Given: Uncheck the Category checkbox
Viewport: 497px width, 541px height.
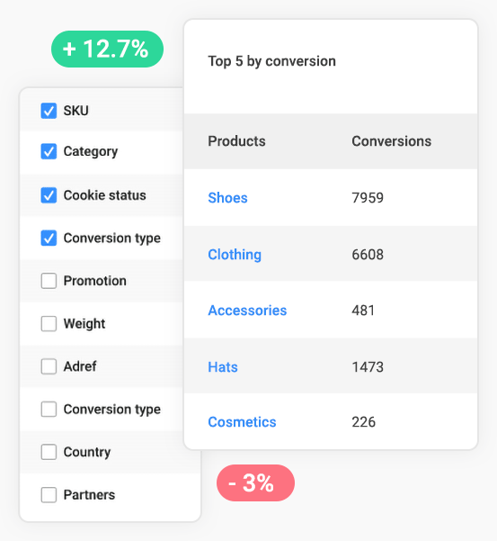Looking at the screenshot, I should (x=49, y=151).
